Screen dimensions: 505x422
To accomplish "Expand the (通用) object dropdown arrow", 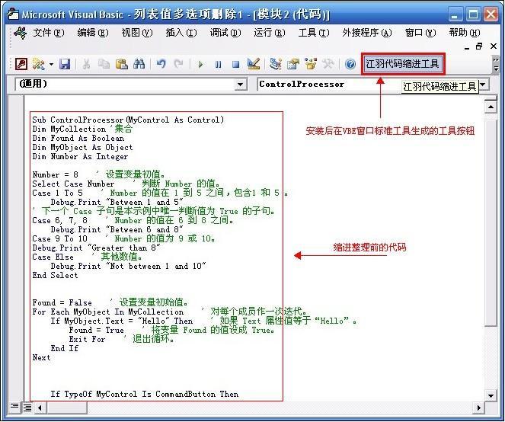I will coord(240,85).
